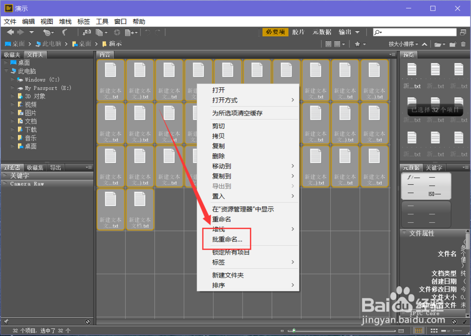Switch to 收藏集 tab
471x336 pixels.
coord(35,168)
